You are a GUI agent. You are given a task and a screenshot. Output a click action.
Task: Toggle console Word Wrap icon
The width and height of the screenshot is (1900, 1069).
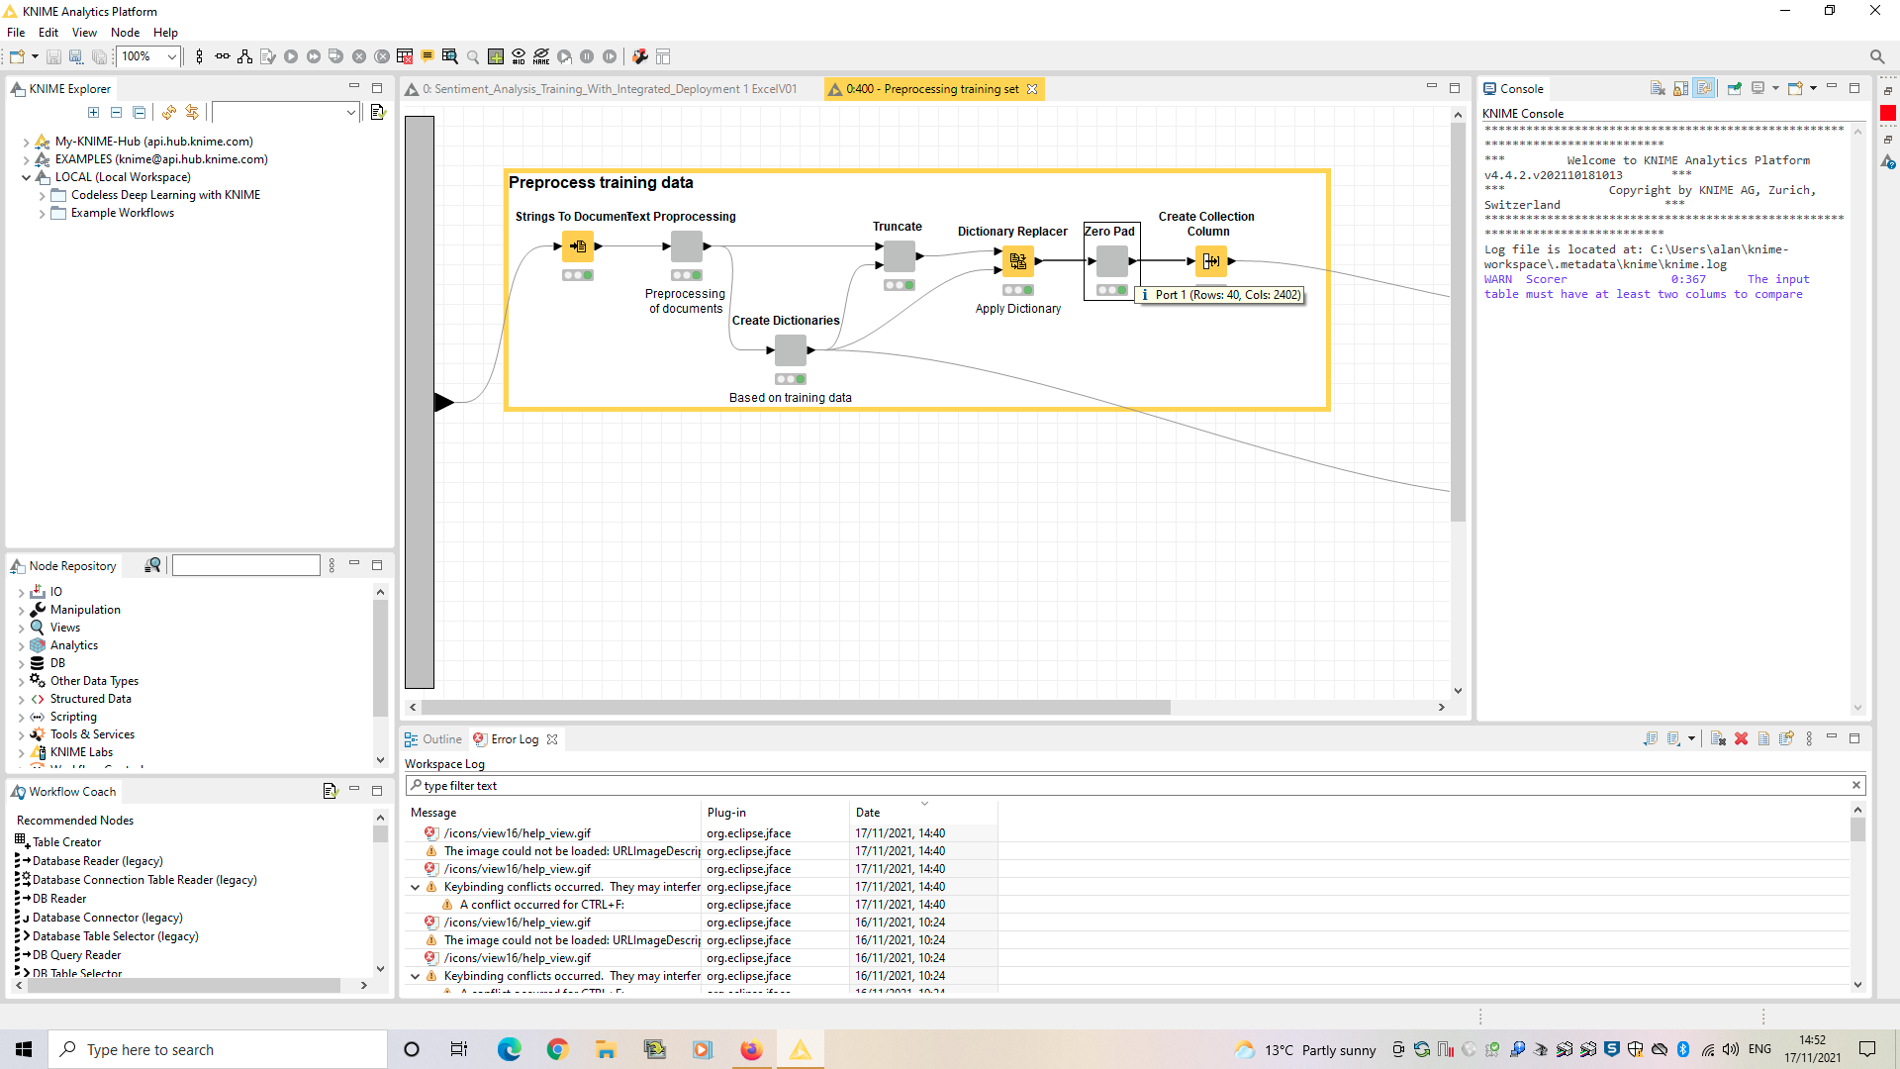[x=1704, y=88]
